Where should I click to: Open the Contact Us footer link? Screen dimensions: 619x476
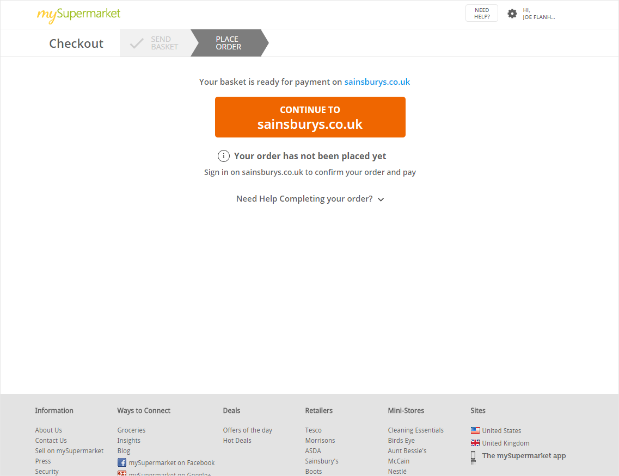tap(51, 441)
